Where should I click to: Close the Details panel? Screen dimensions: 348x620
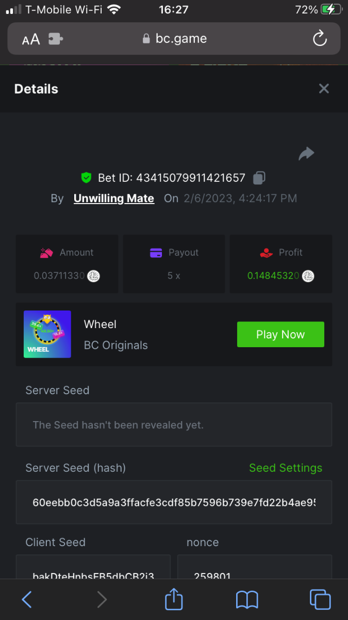coord(324,89)
